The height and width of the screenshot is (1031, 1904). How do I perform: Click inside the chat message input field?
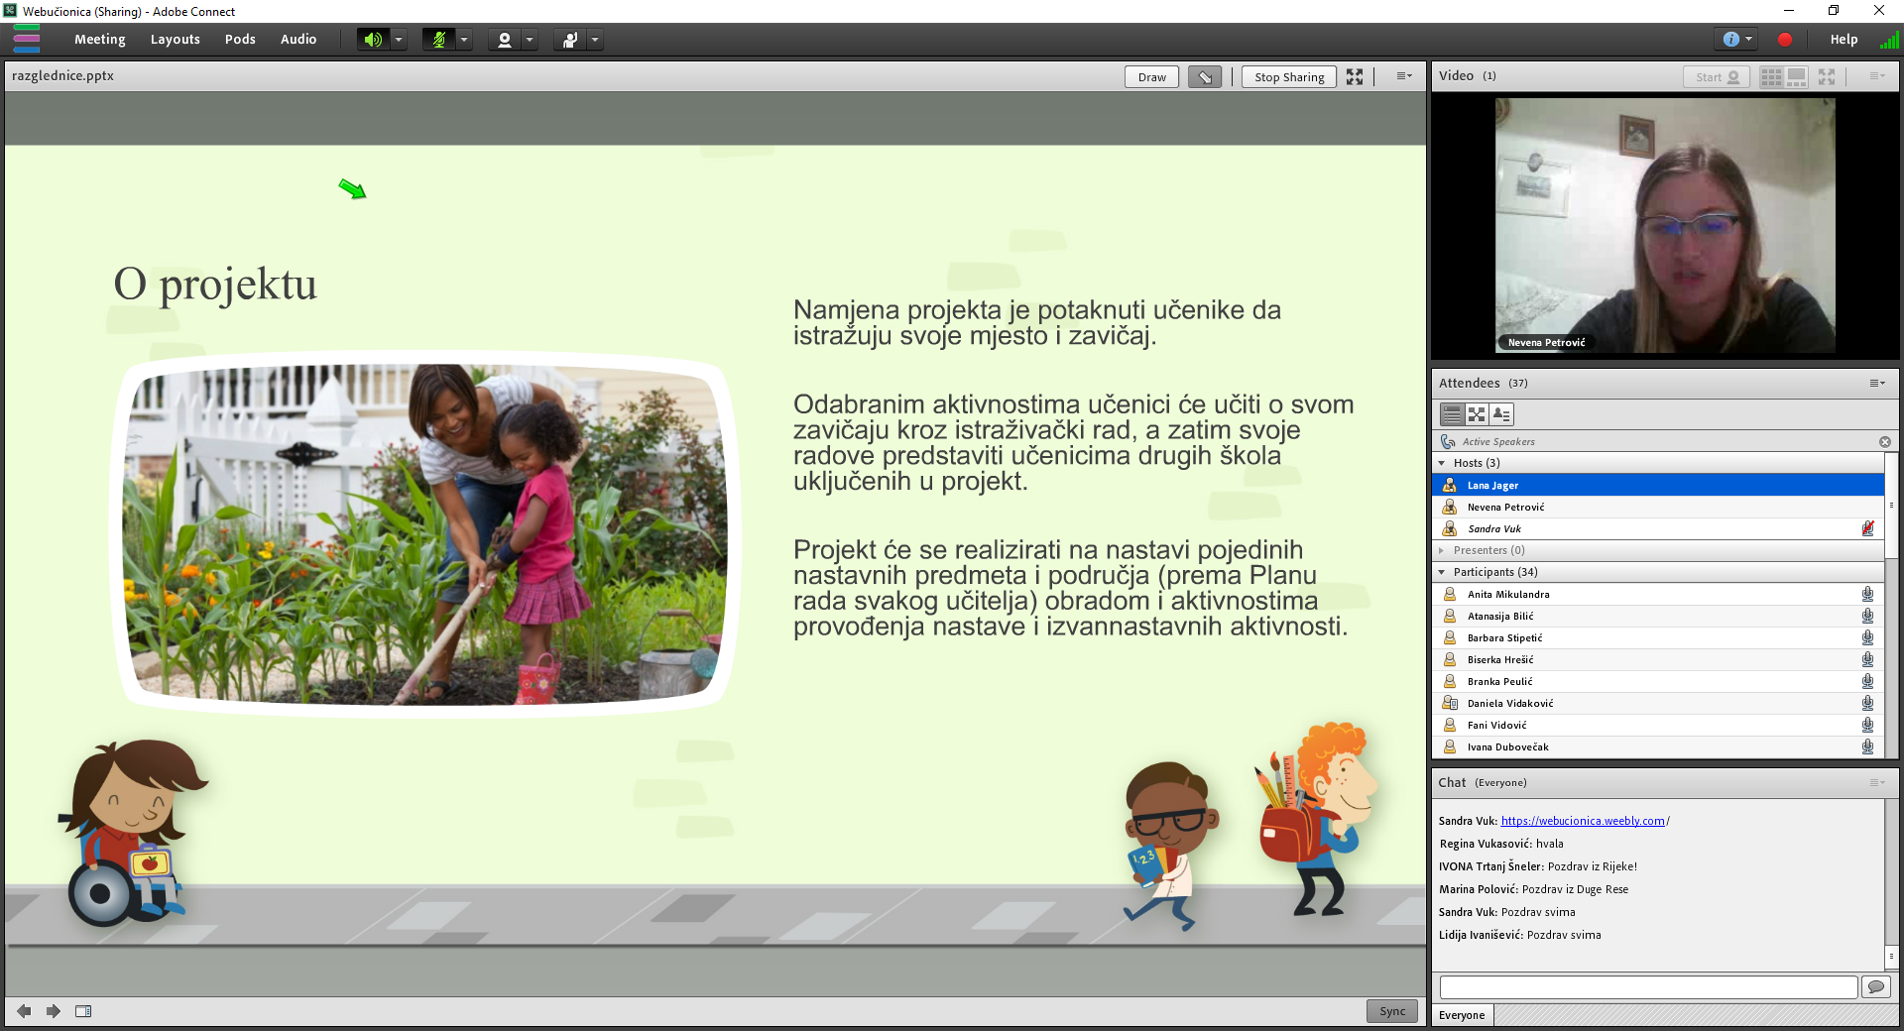(1648, 987)
